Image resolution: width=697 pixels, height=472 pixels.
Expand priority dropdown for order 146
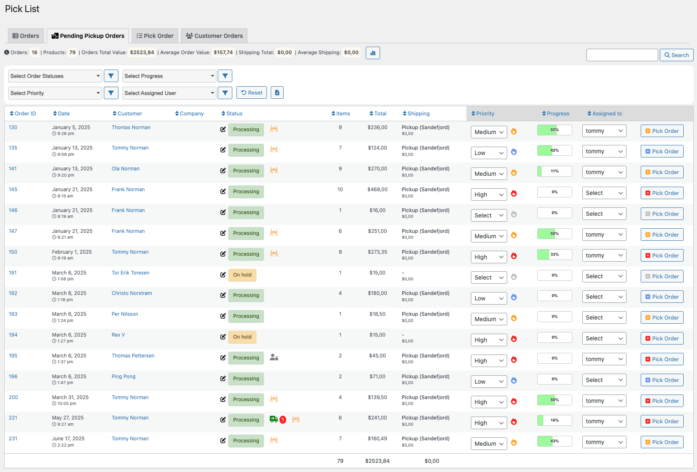(488, 215)
